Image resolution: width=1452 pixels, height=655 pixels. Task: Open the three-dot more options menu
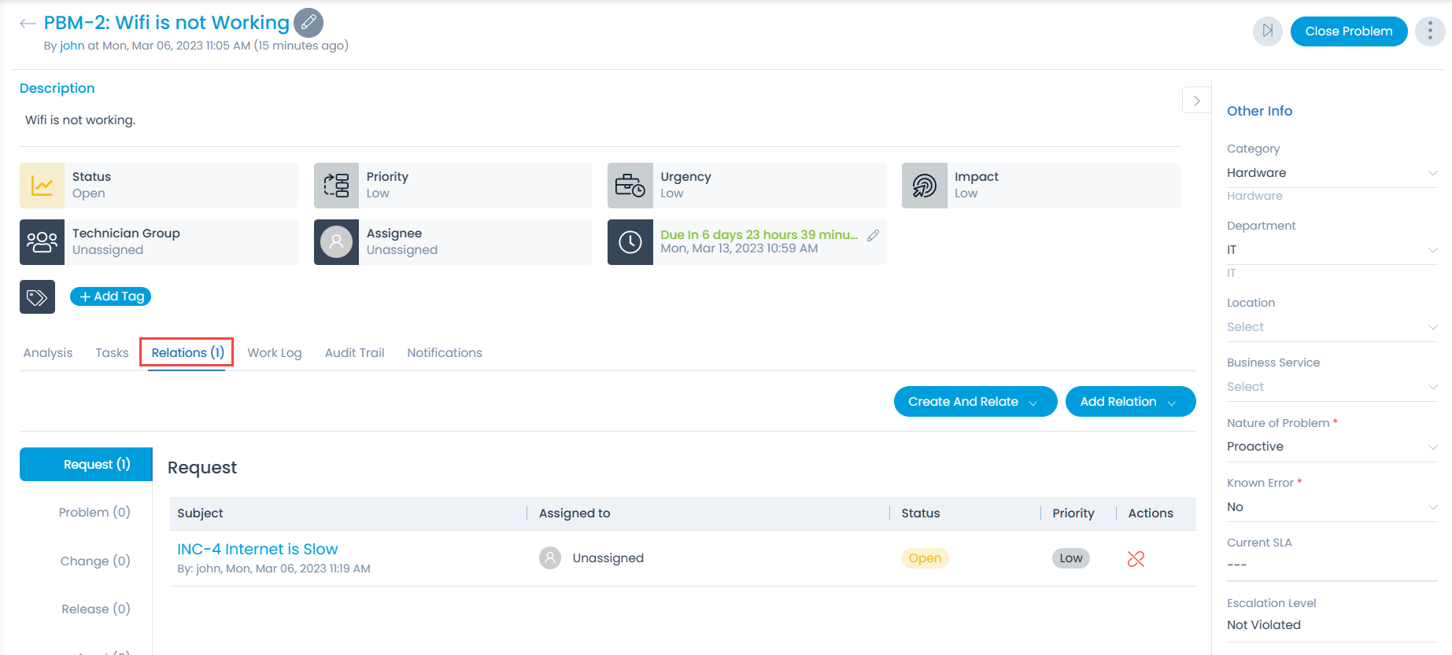point(1429,31)
